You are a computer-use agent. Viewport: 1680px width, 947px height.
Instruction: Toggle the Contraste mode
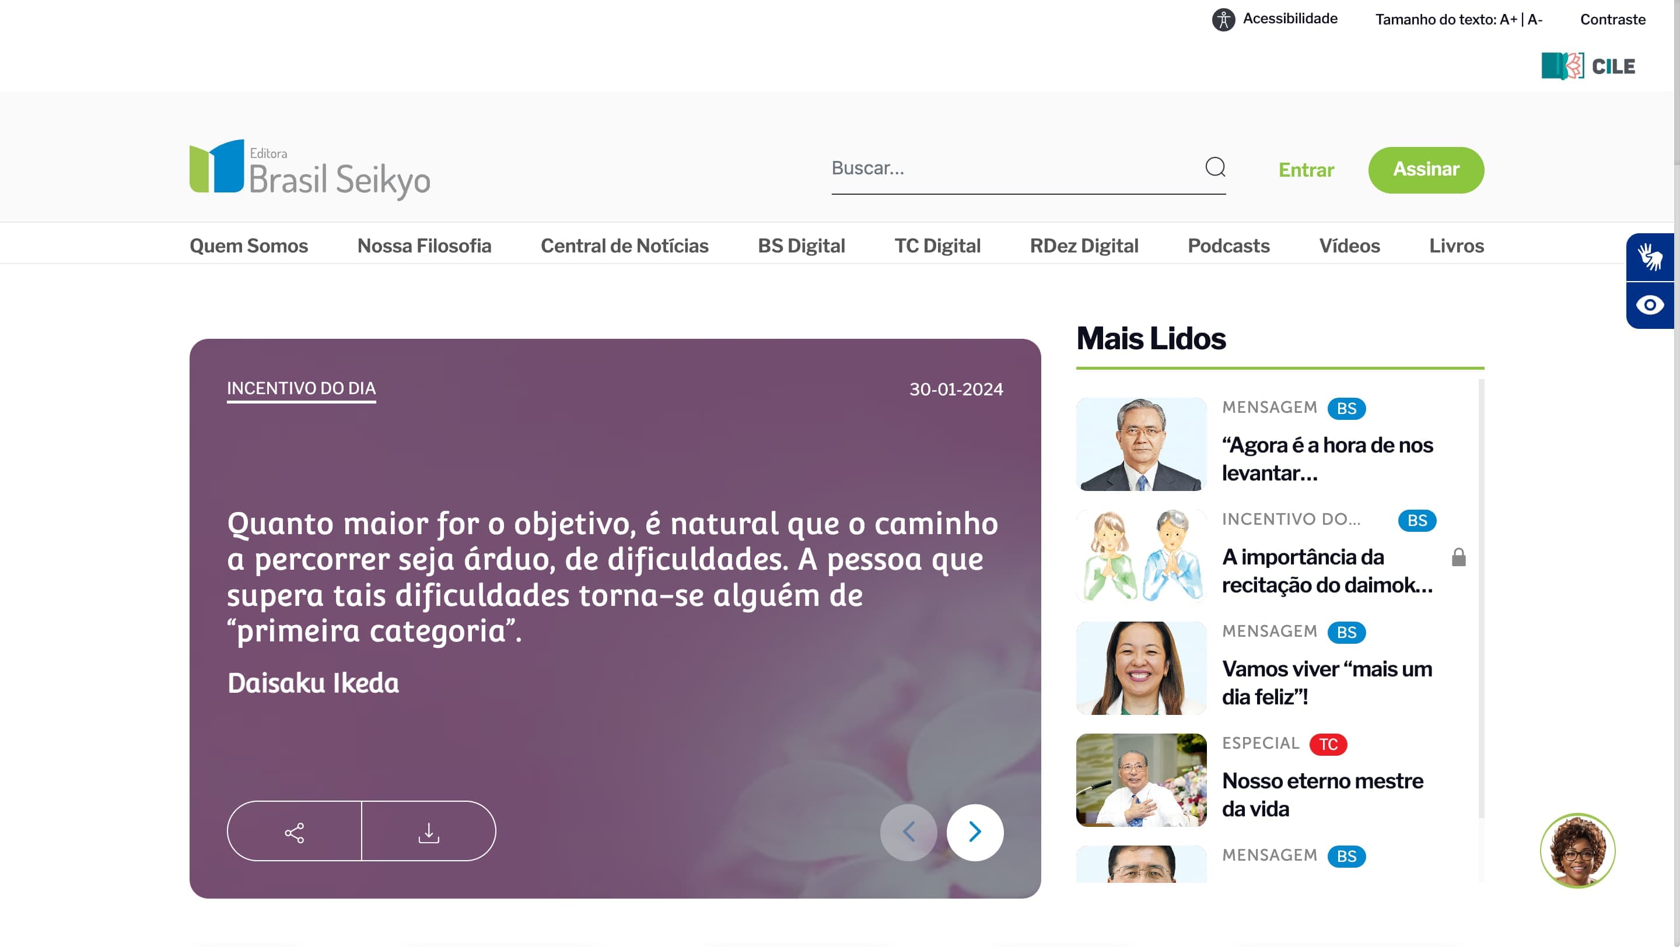click(1612, 20)
